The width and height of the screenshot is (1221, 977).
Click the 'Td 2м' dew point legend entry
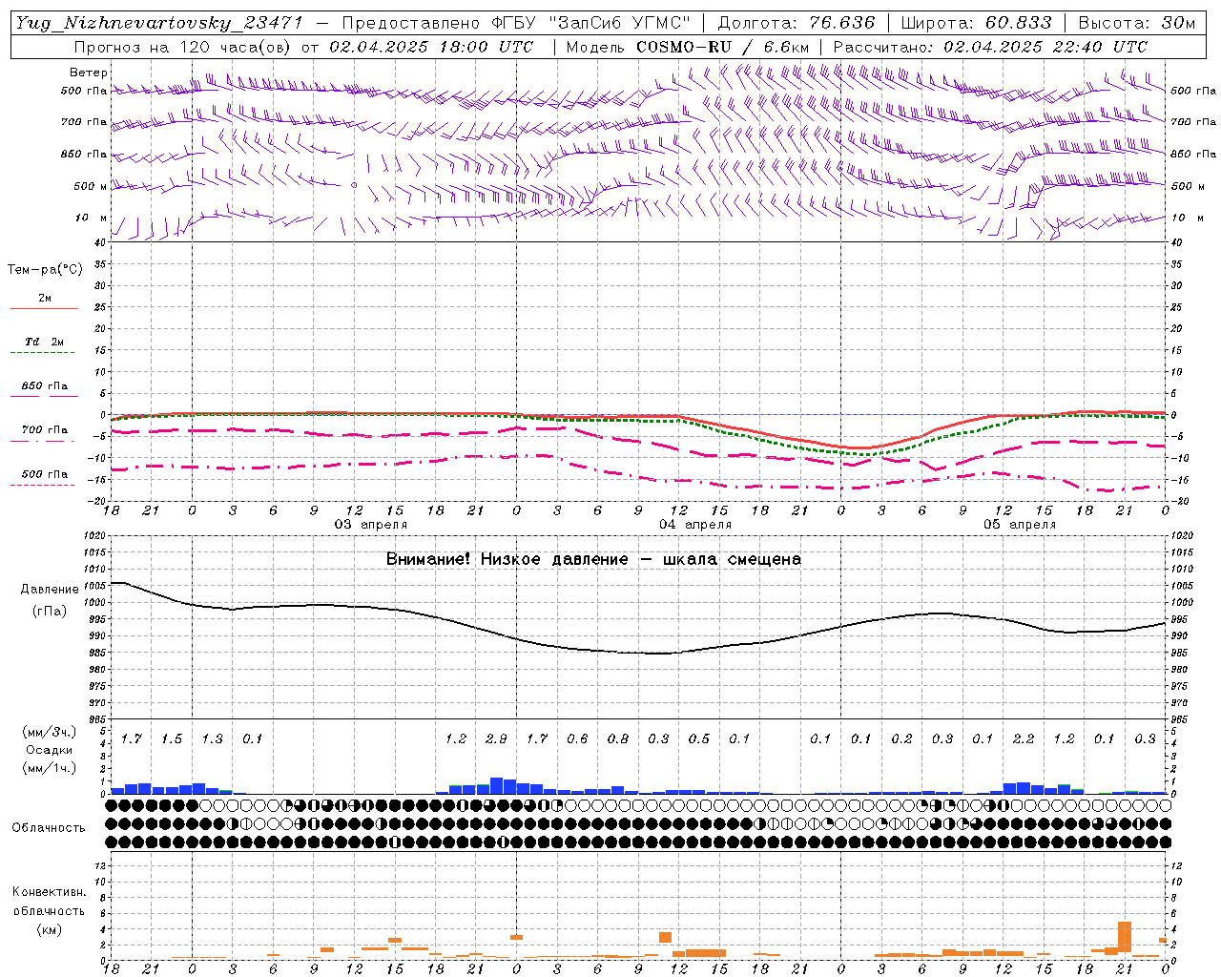(x=44, y=342)
